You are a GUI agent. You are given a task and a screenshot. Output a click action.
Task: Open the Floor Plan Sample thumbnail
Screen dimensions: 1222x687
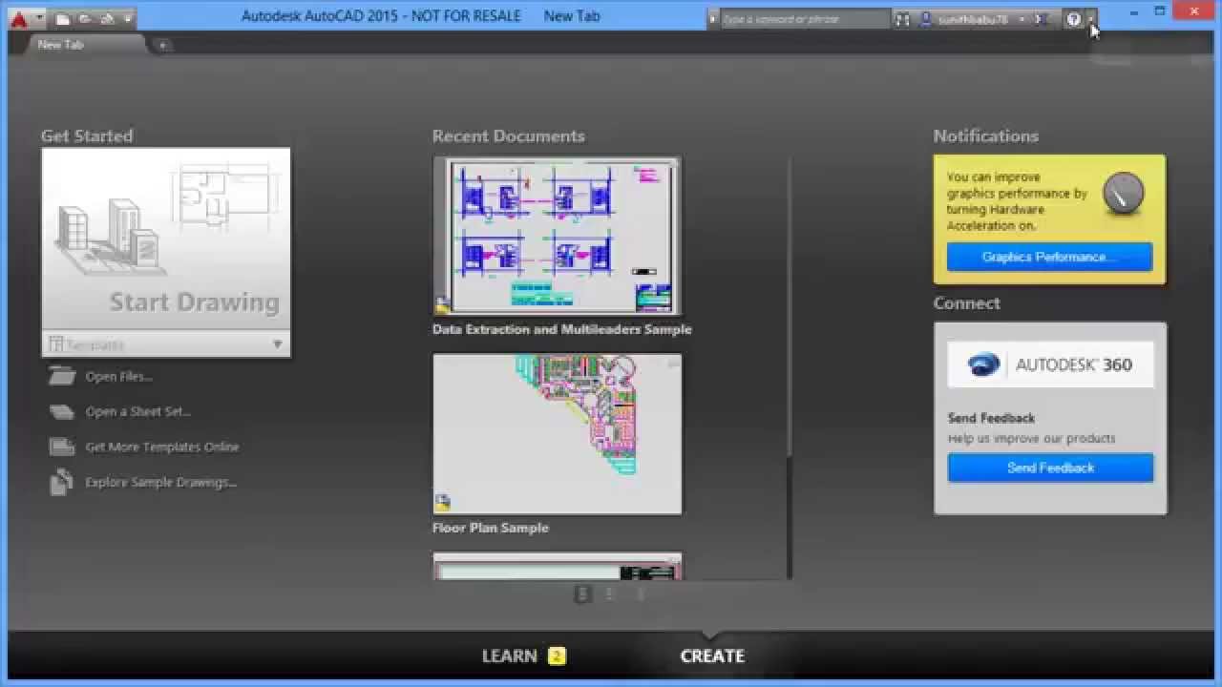[558, 434]
